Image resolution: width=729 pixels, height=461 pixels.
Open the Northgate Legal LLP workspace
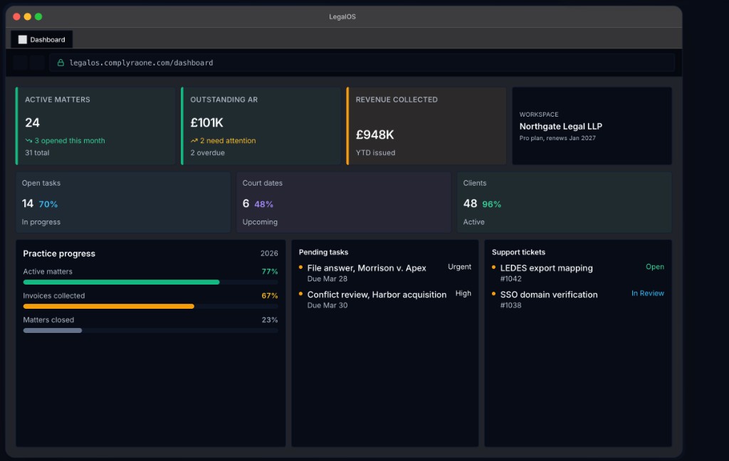tap(561, 127)
